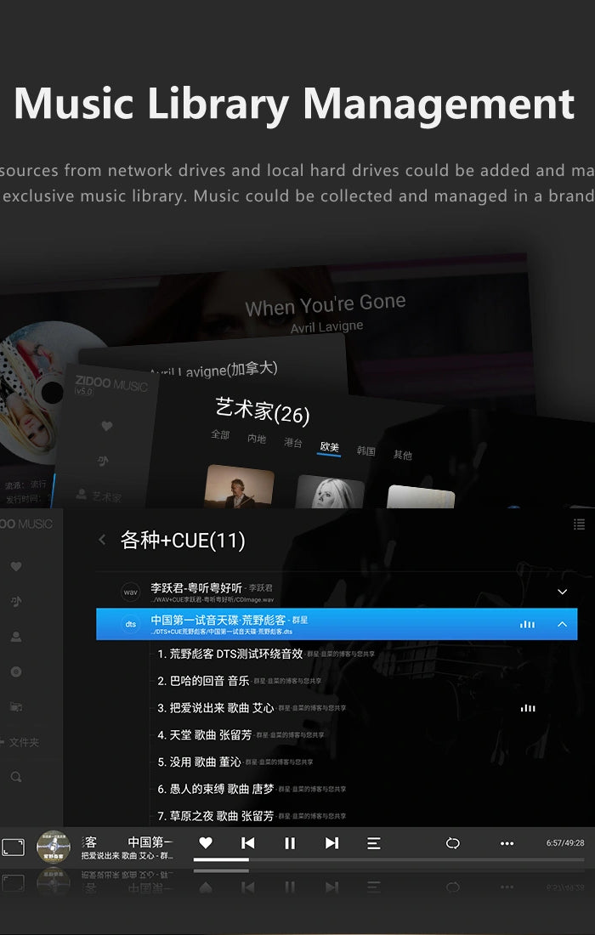Image resolution: width=595 pixels, height=935 pixels.
Task: Select the 欧美 artist tab
Action: (x=329, y=447)
